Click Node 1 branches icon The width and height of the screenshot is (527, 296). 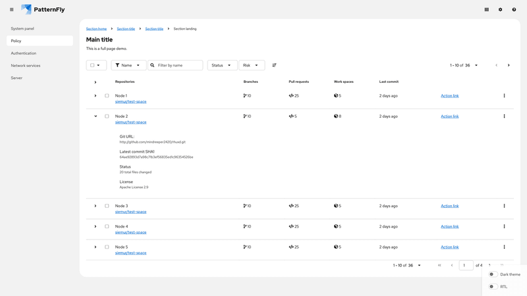click(244, 95)
